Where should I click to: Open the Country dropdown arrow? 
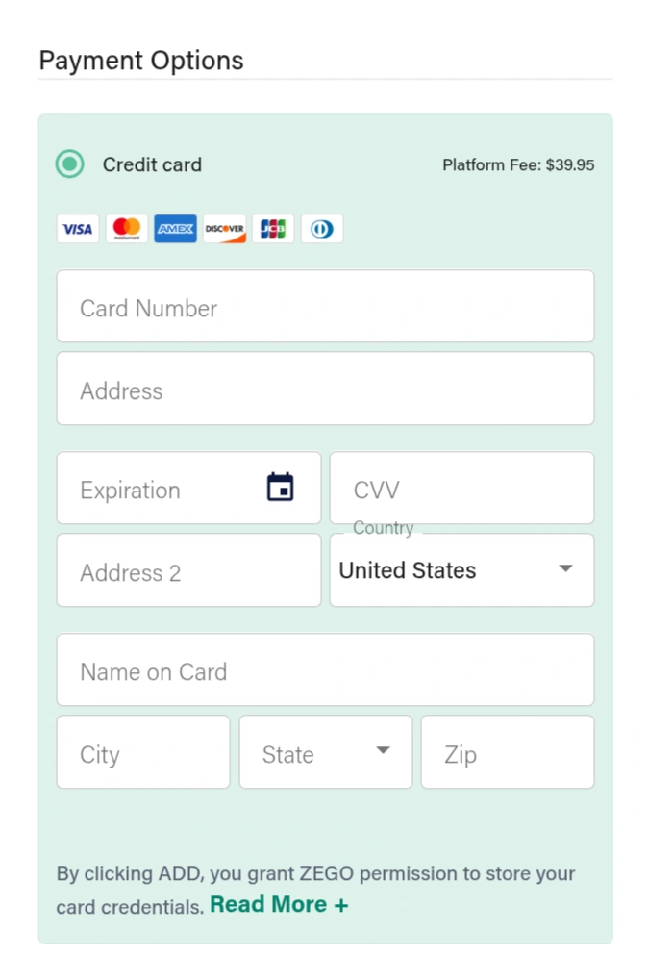[565, 569]
